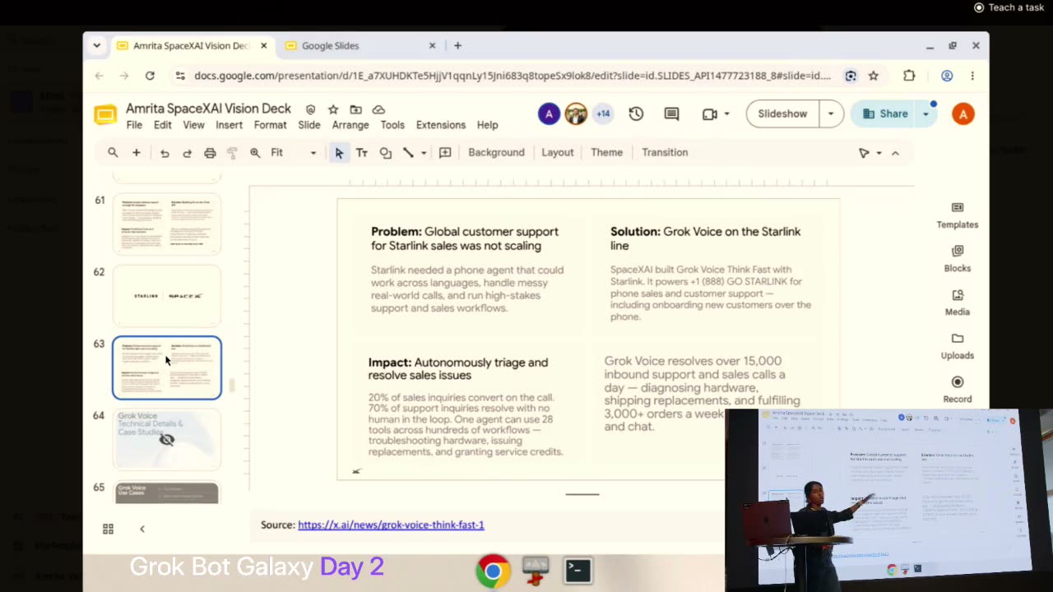The height and width of the screenshot is (592, 1053).
Task: View site information in the address bar
Action: coord(180,76)
